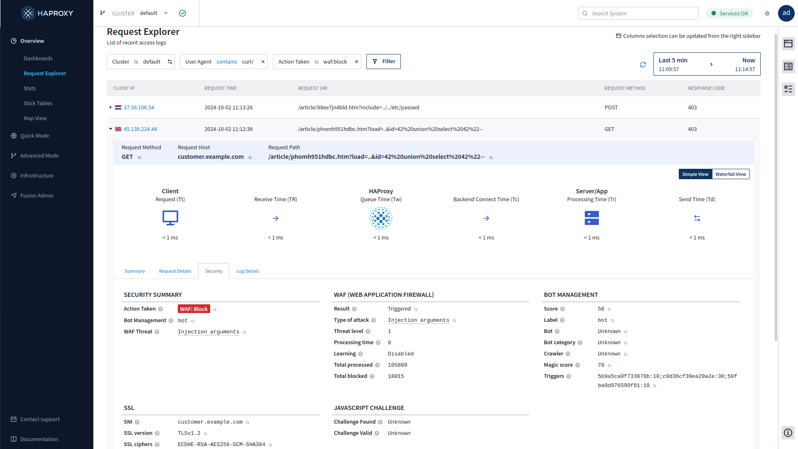Screen dimensions: 798x449
Task: Click the Server/App icon
Action: 592,218
